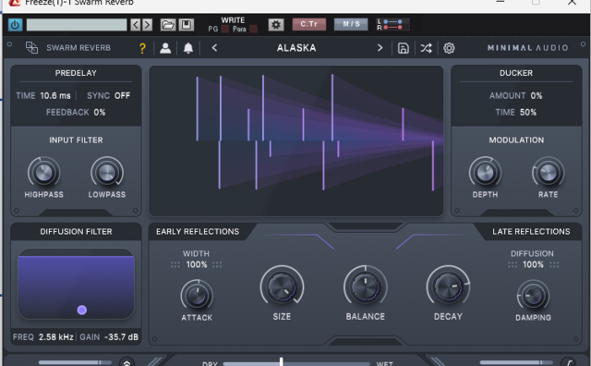Click the ATTACK knob

pyautogui.click(x=197, y=295)
